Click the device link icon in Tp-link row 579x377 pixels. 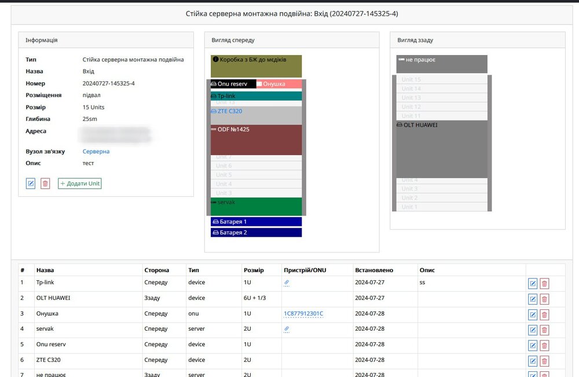(x=287, y=283)
